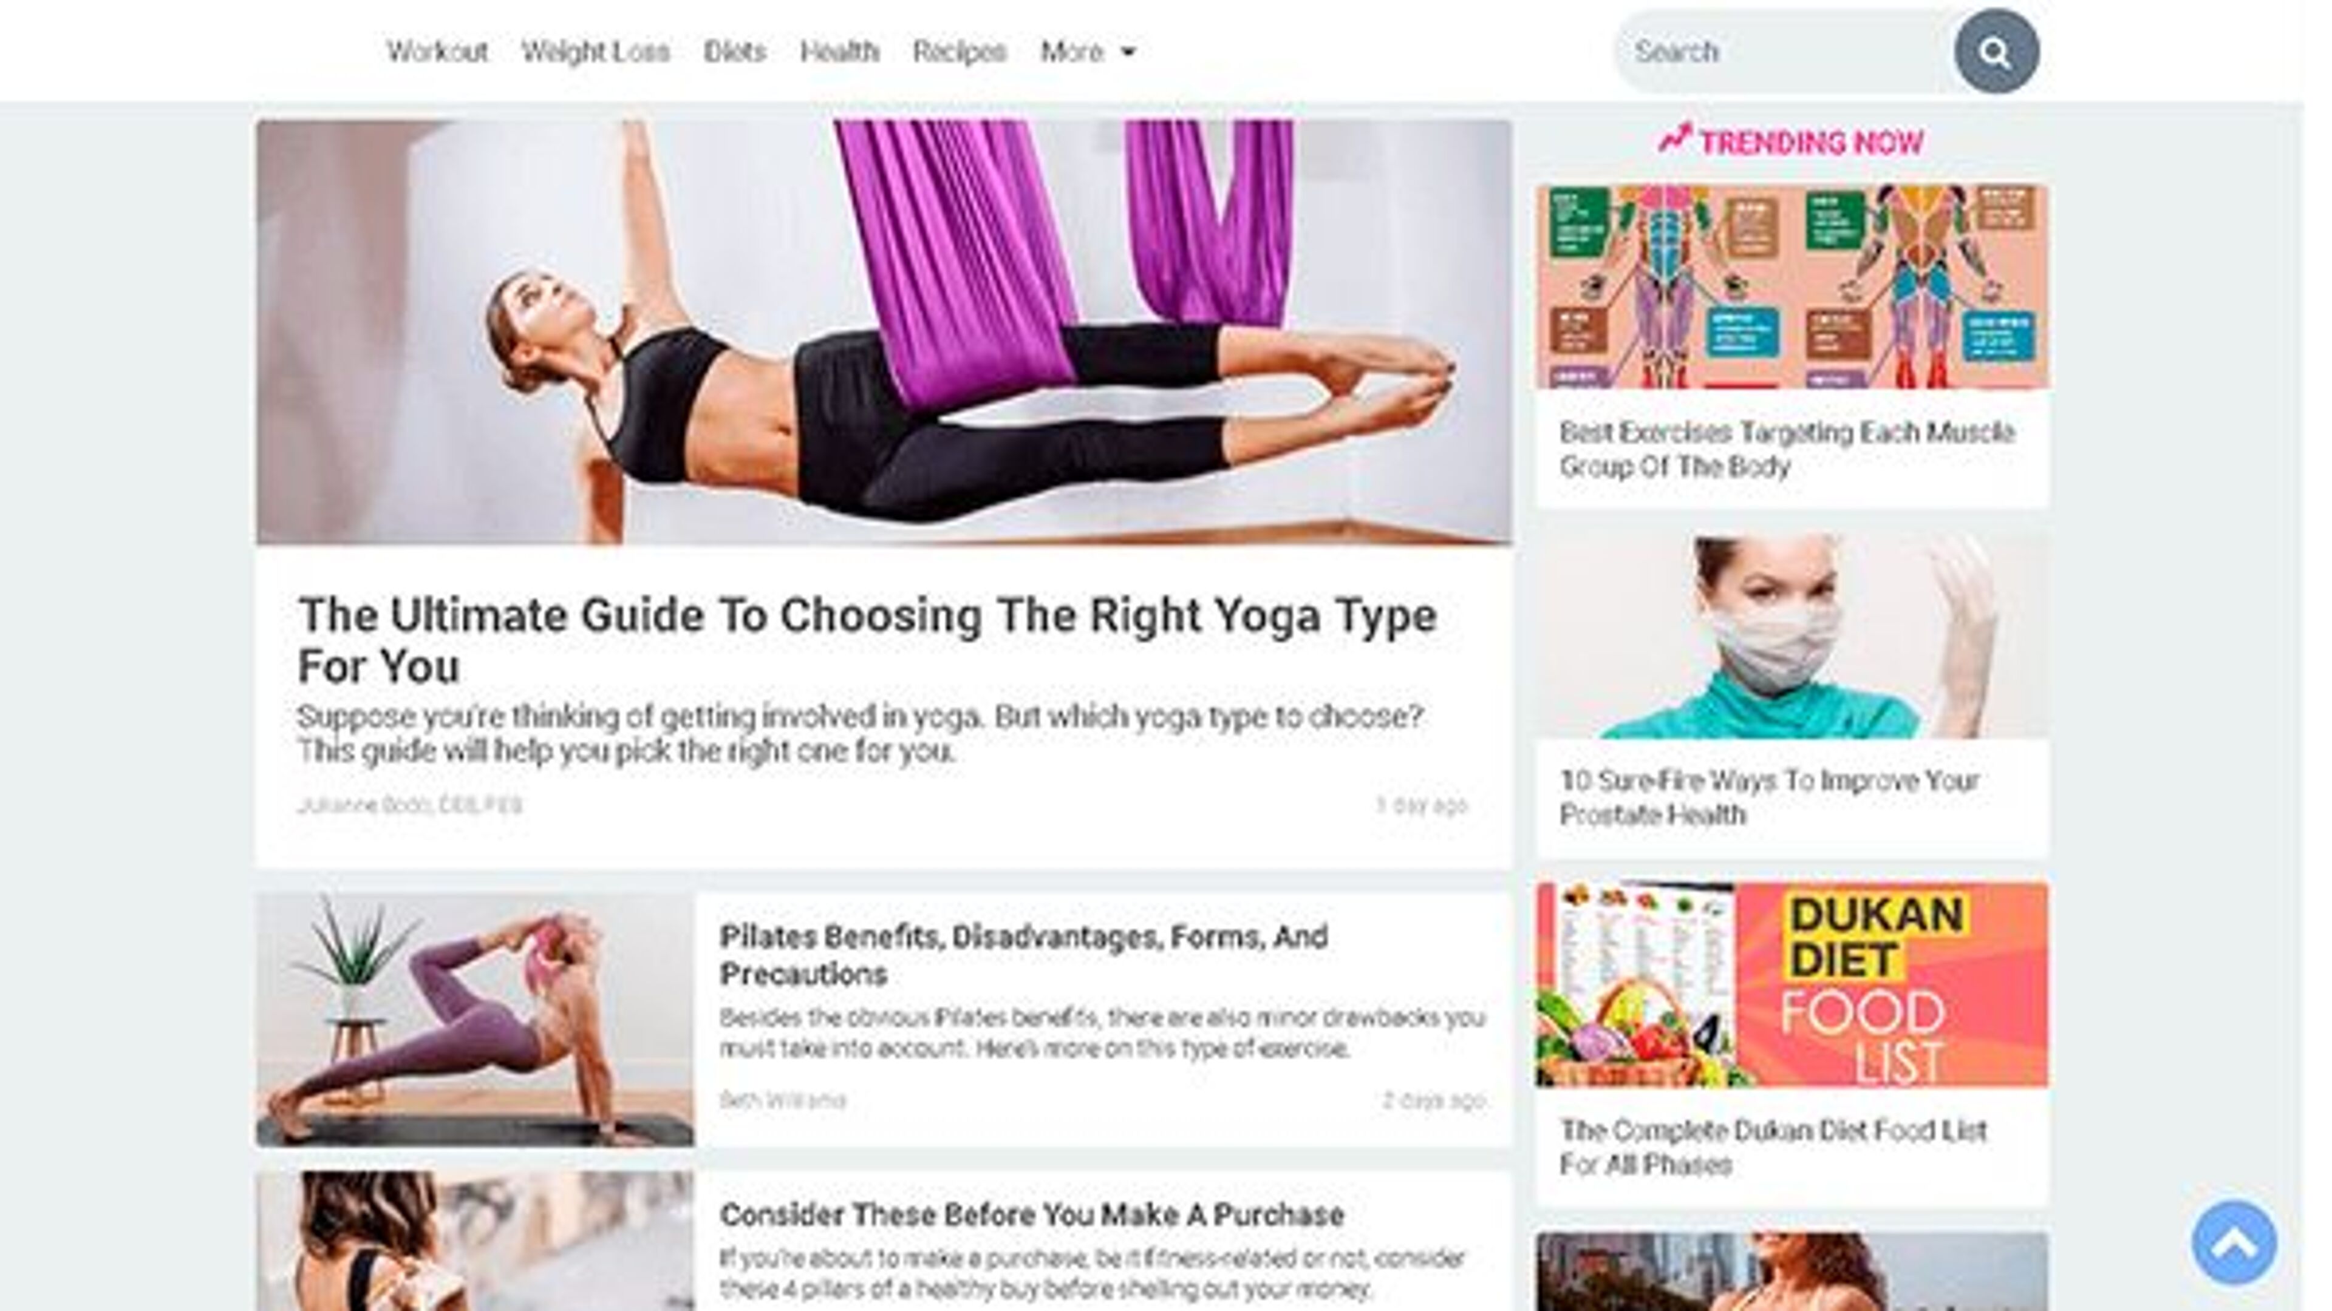
Task: Focus the Search input field
Action: (x=1784, y=52)
